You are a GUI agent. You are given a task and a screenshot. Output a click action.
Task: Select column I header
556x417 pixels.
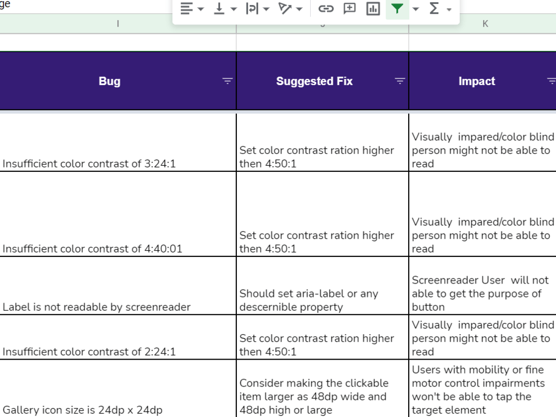[118, 24]
